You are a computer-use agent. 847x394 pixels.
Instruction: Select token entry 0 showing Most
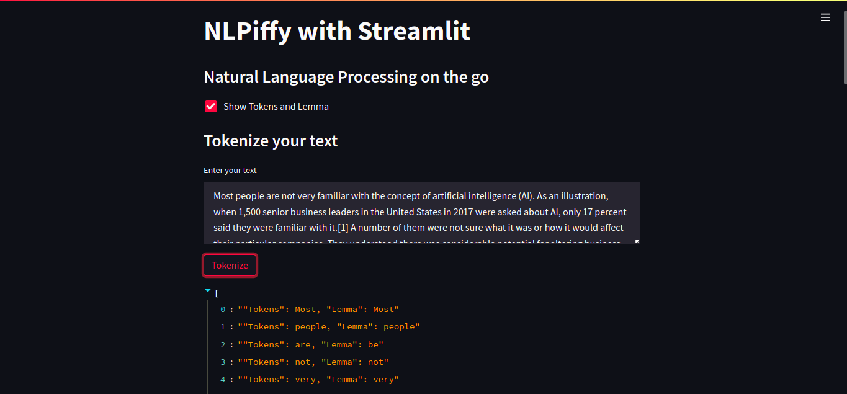tap(310, 309)
